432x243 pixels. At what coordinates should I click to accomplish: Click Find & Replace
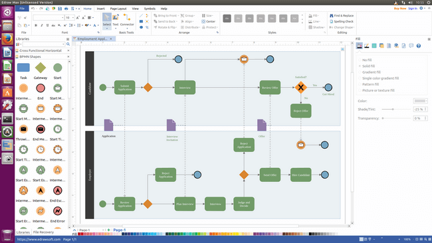342,16
